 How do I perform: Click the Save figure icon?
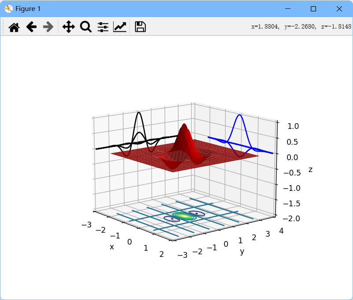point(140,27)
